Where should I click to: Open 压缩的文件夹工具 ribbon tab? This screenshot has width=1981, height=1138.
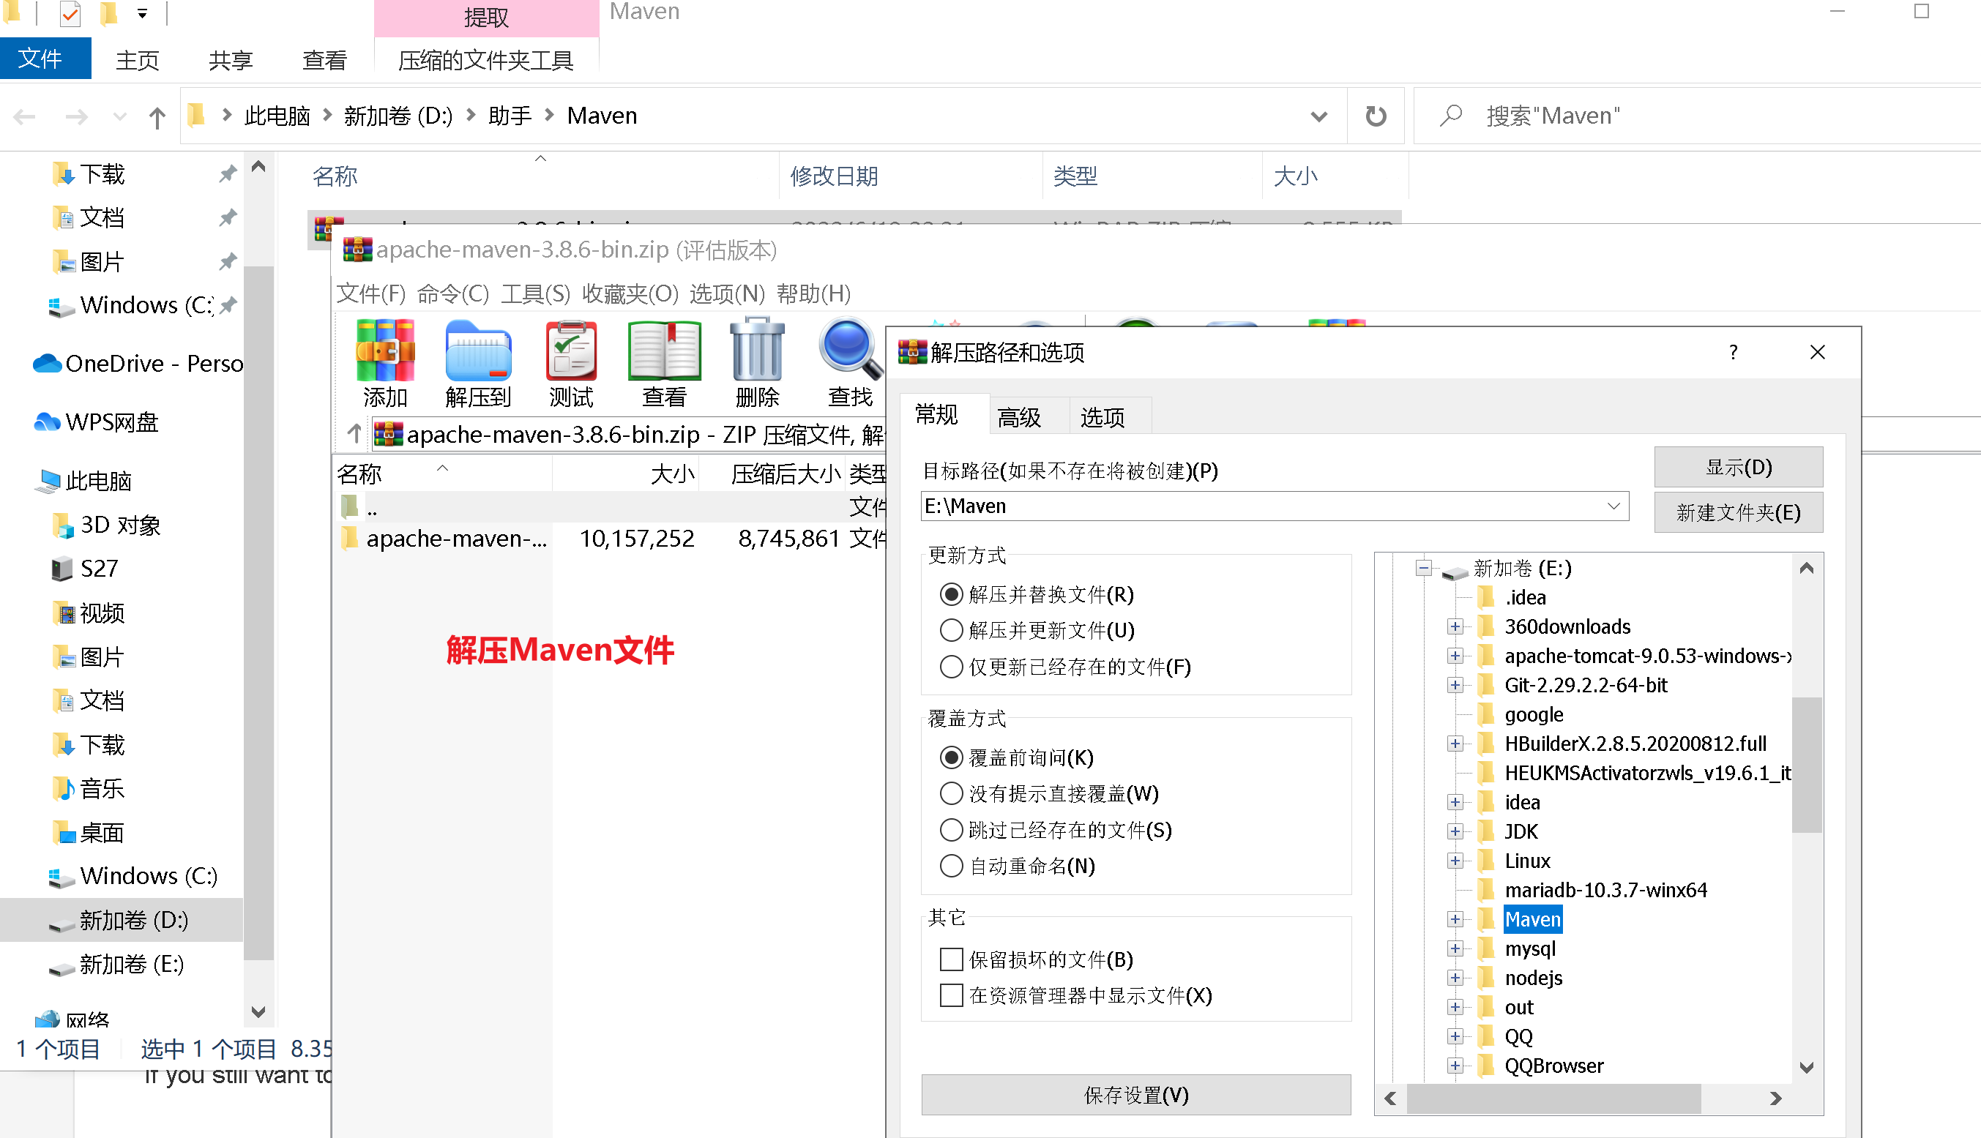(x=486, y=60)
